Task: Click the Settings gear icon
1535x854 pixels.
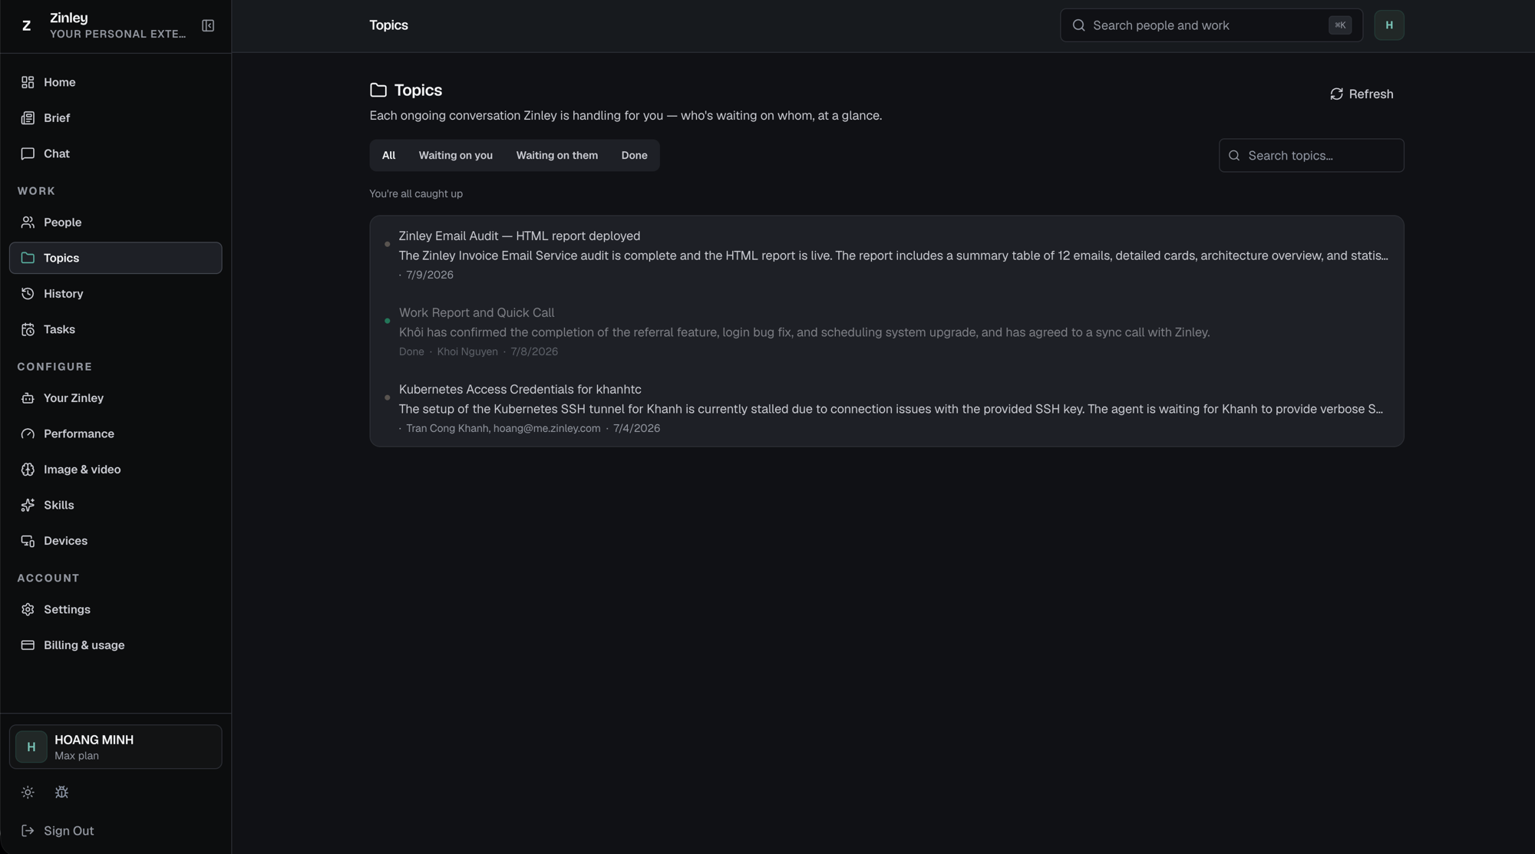Action: coord(28,609)
